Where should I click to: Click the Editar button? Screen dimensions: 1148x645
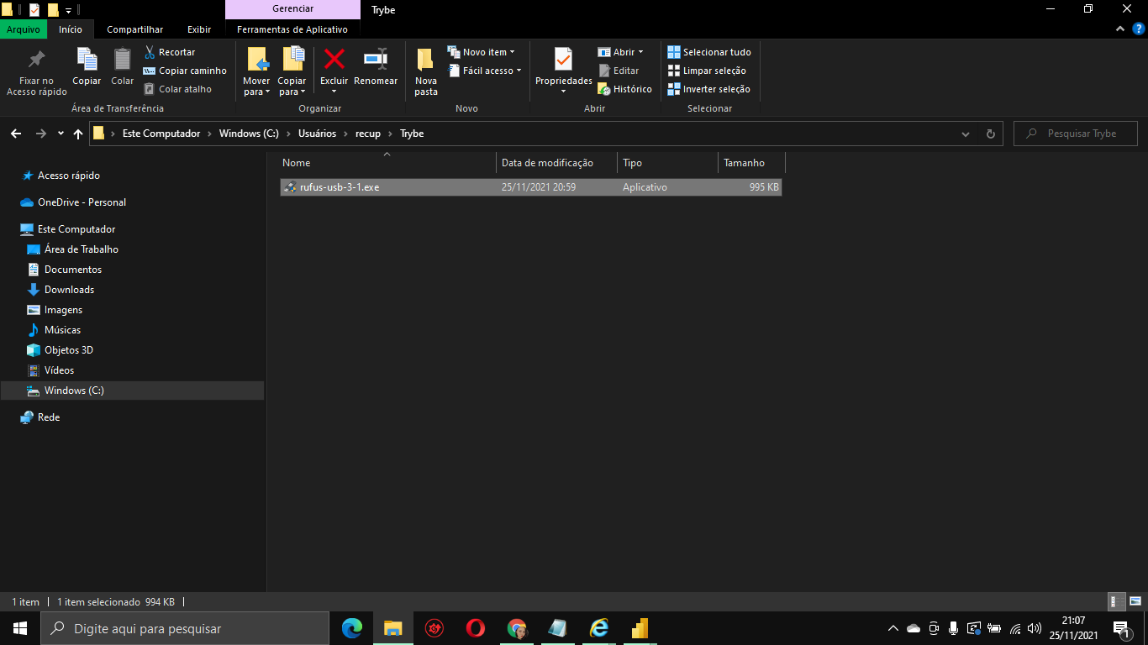[619, 71]
